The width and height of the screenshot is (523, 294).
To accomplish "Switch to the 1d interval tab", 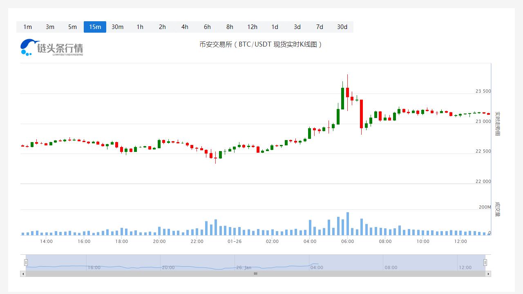I will 275,27.
